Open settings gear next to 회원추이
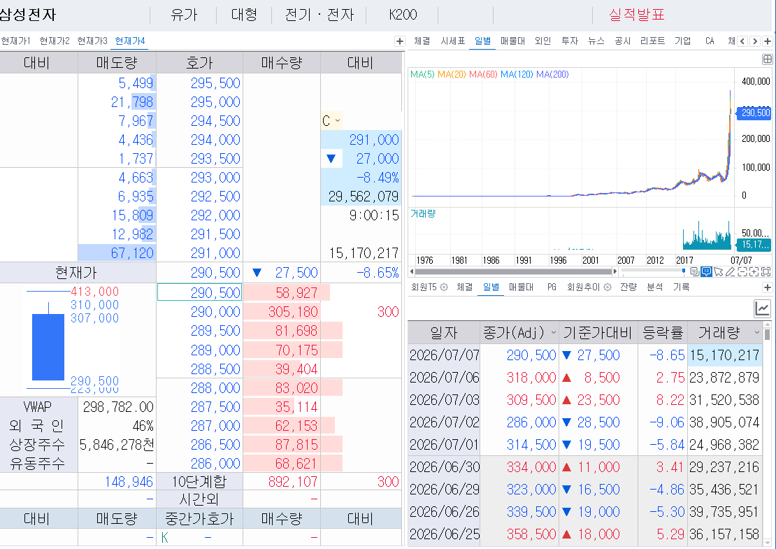This screenshot has height=549, width=776. [x=608, y=287]
